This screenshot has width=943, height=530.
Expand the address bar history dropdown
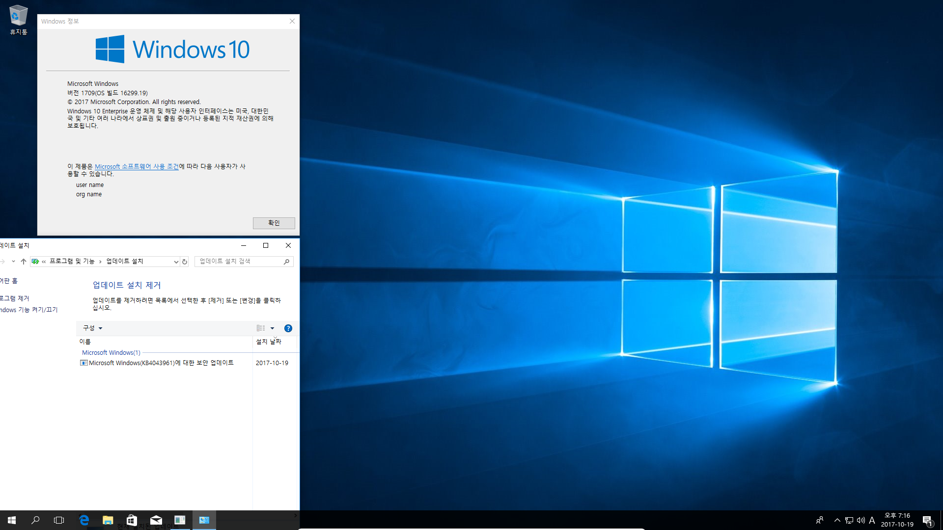coord(176,262)
